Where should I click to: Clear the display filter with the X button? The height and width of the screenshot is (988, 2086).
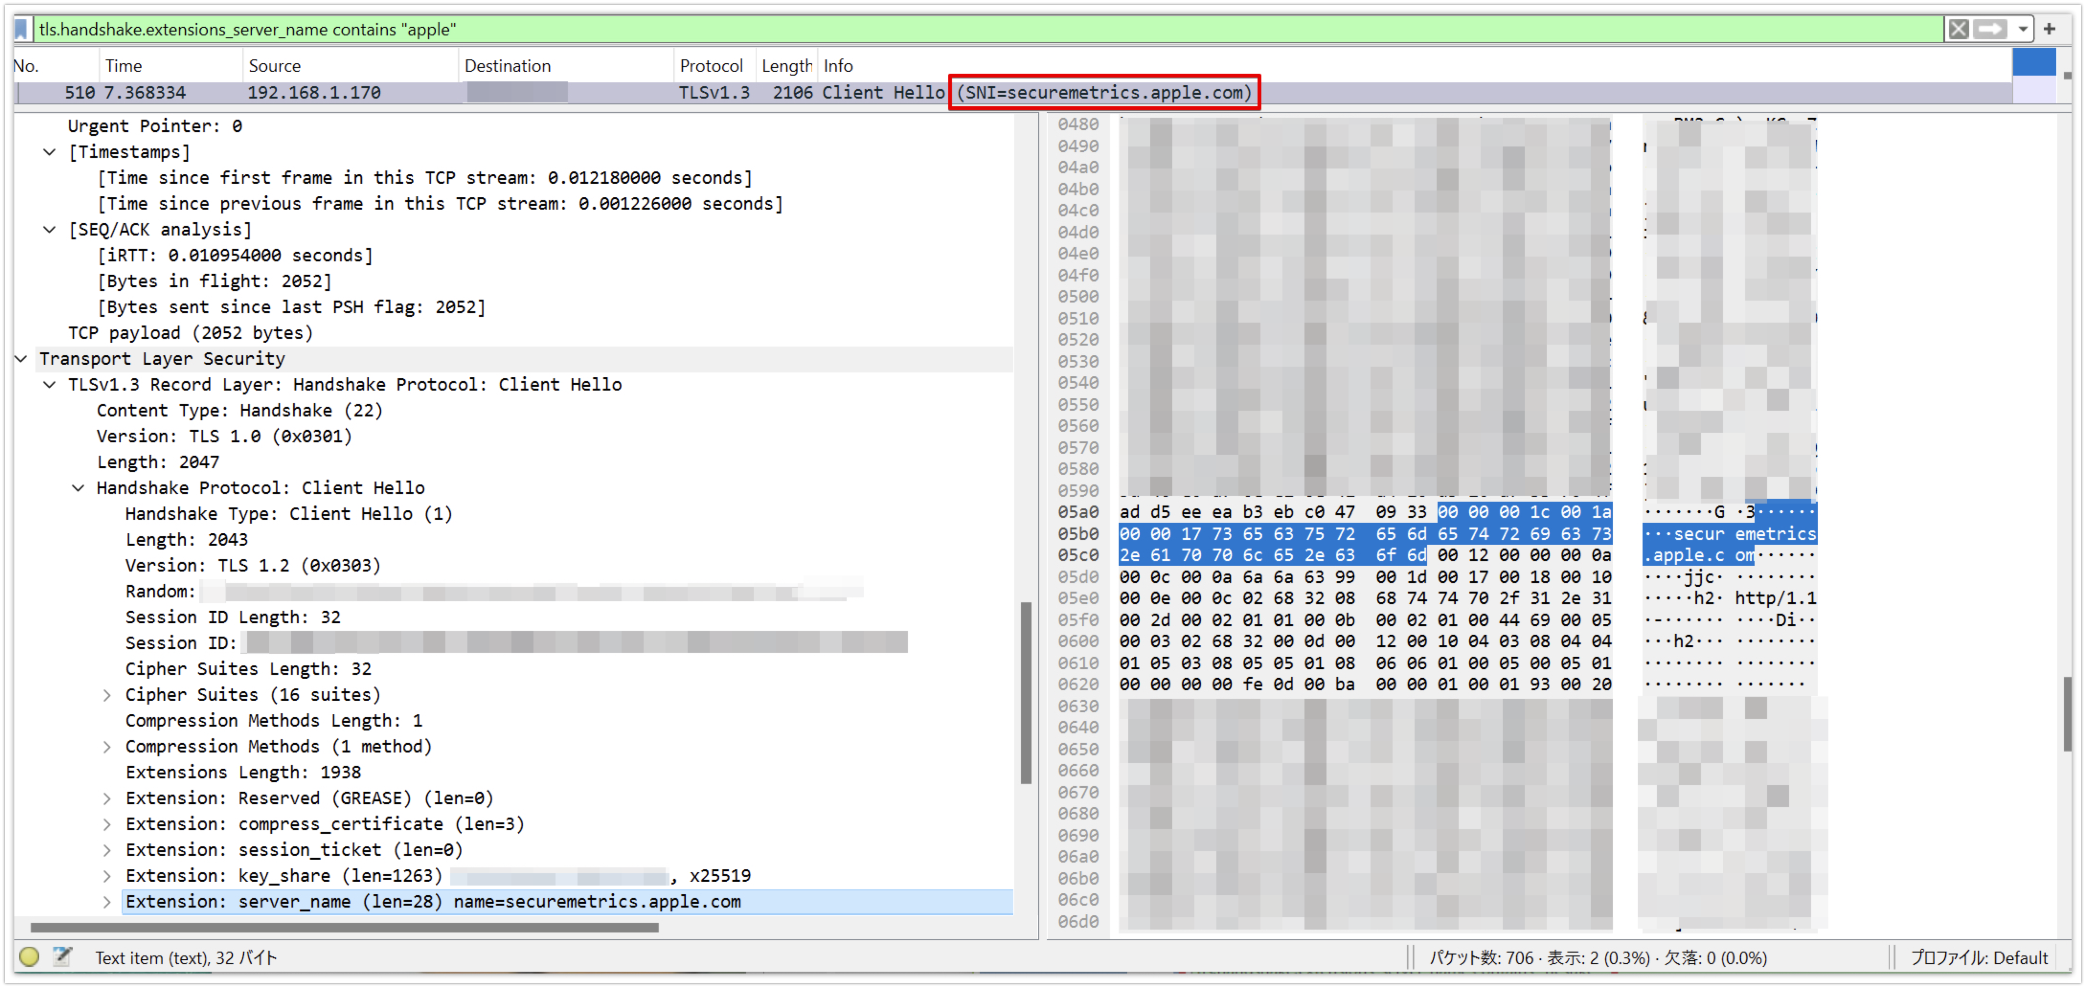click(1958, 29)
